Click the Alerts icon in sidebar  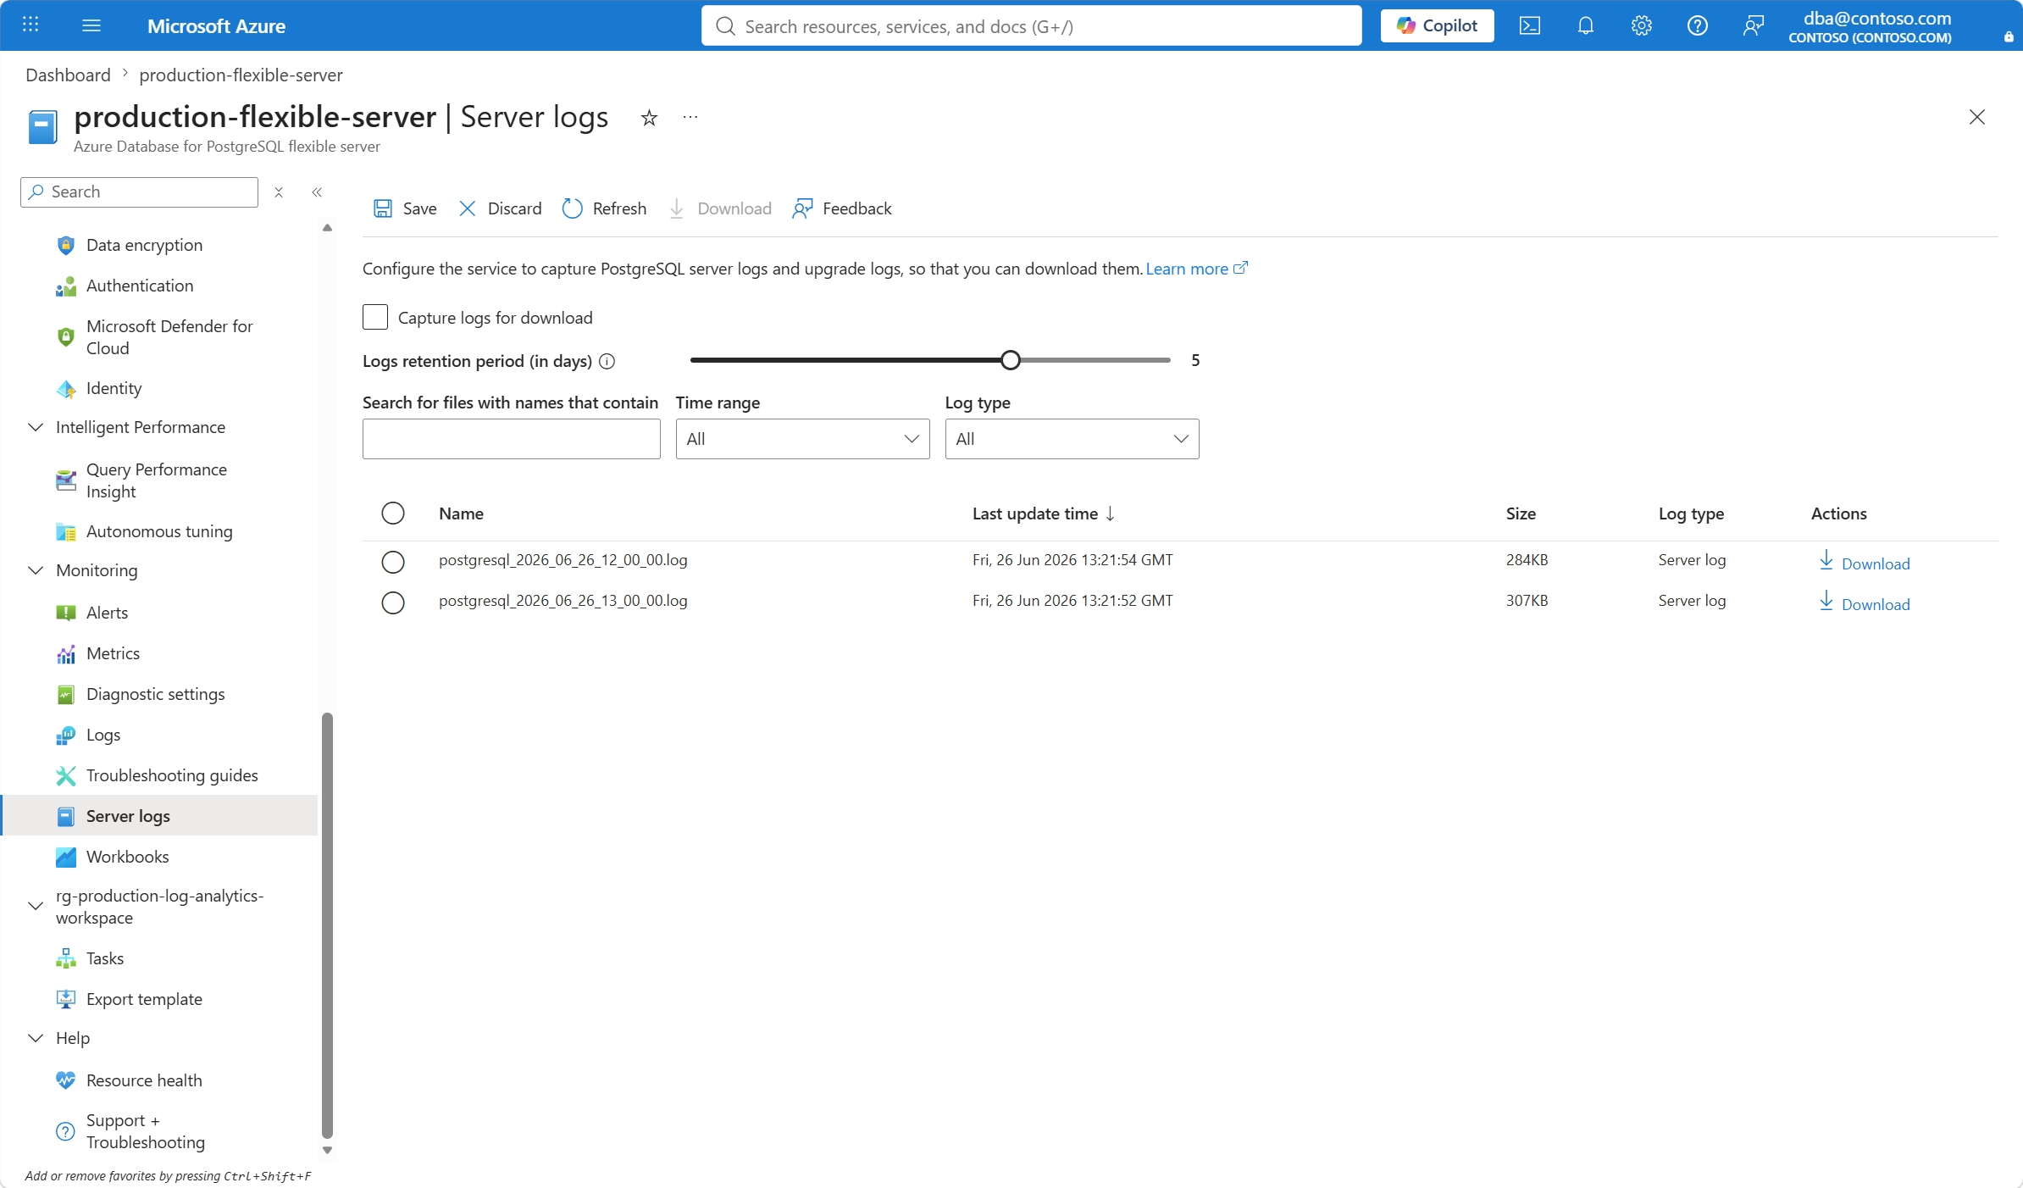coord(65,613)
